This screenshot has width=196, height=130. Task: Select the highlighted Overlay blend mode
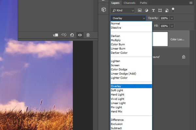(x=131, y=86)
